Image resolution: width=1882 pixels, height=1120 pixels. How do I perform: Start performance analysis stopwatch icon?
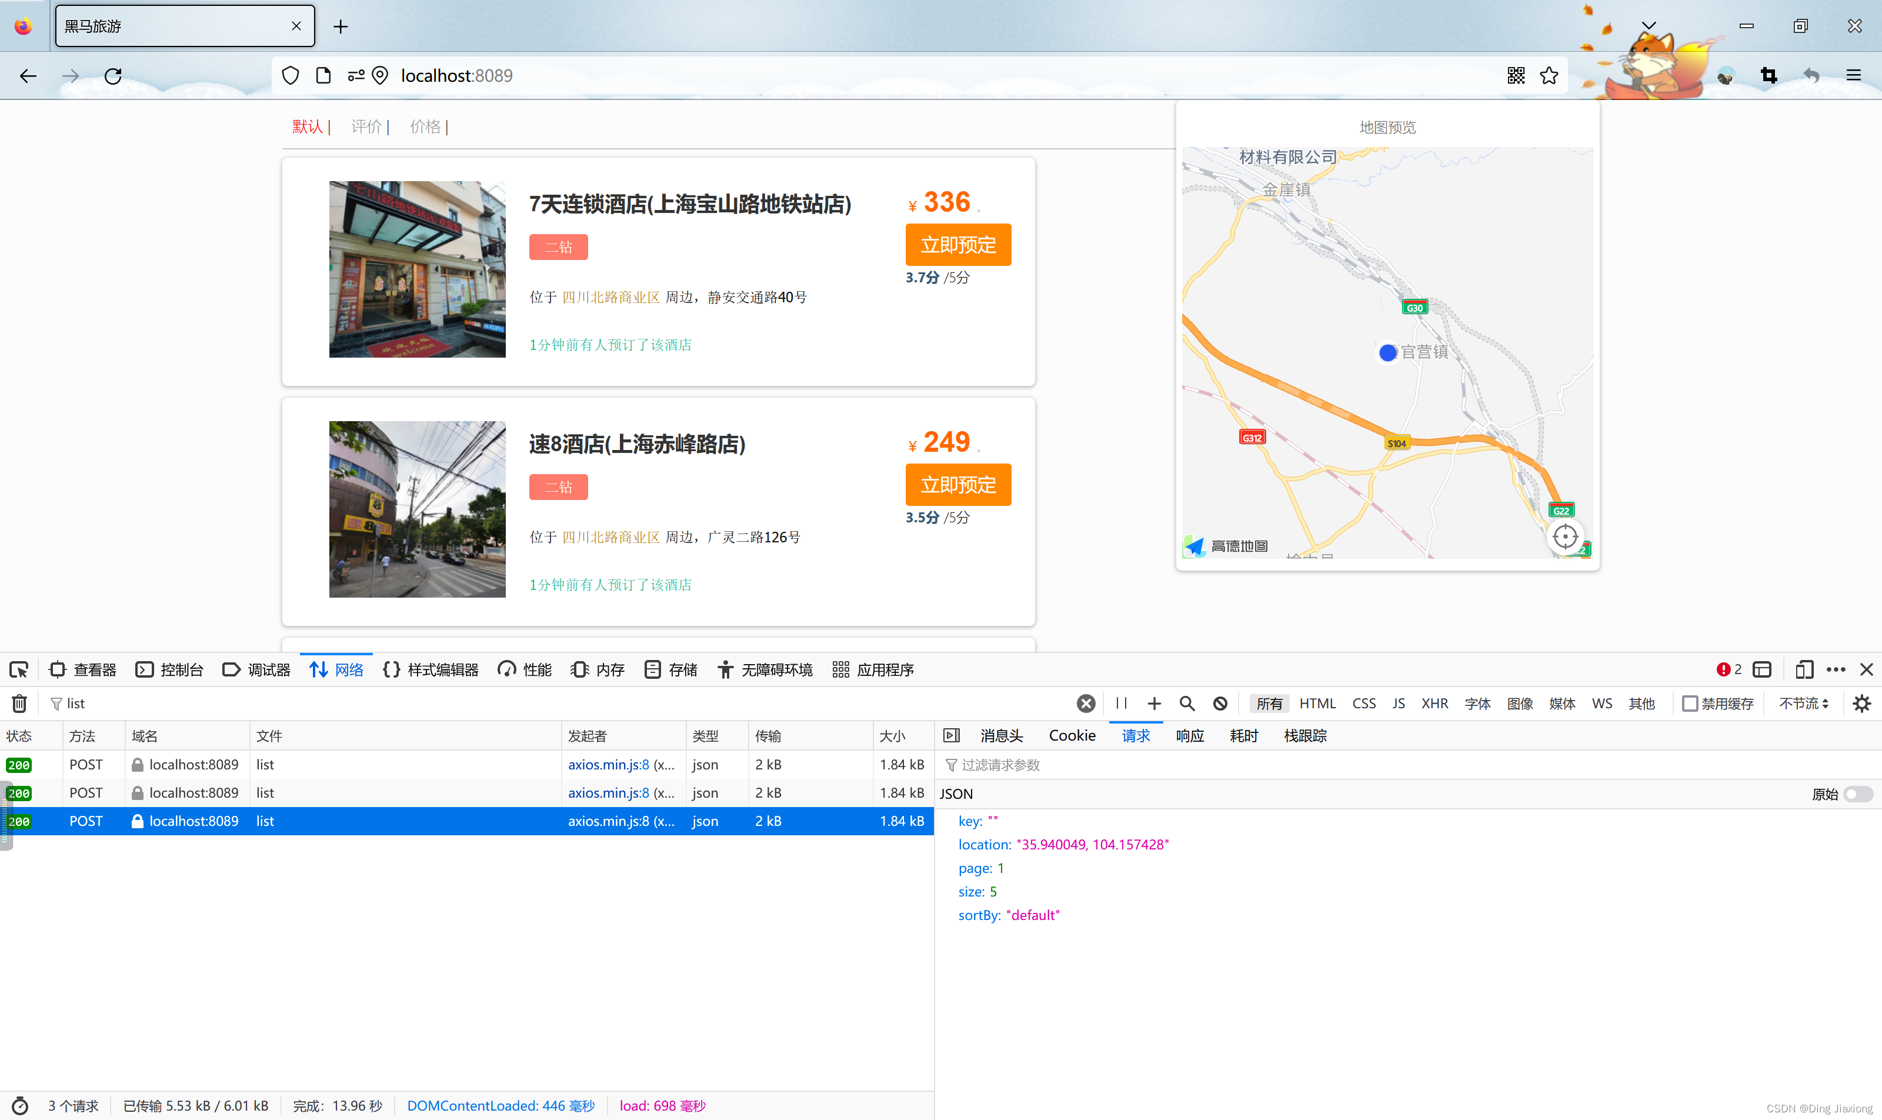21,1106
